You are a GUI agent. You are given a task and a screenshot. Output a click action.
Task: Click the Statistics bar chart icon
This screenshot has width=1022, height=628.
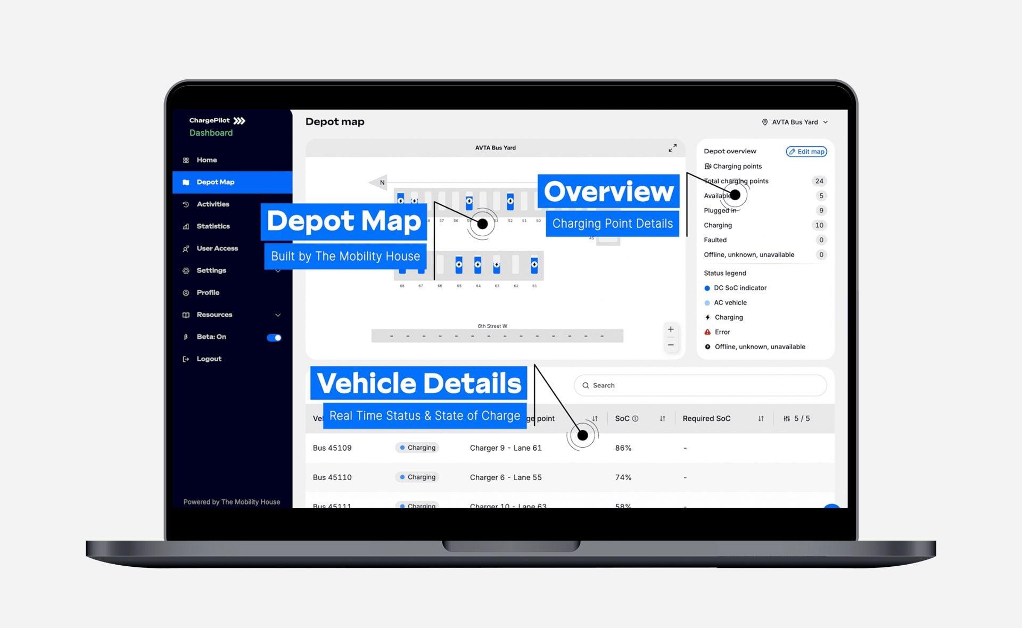186,227
